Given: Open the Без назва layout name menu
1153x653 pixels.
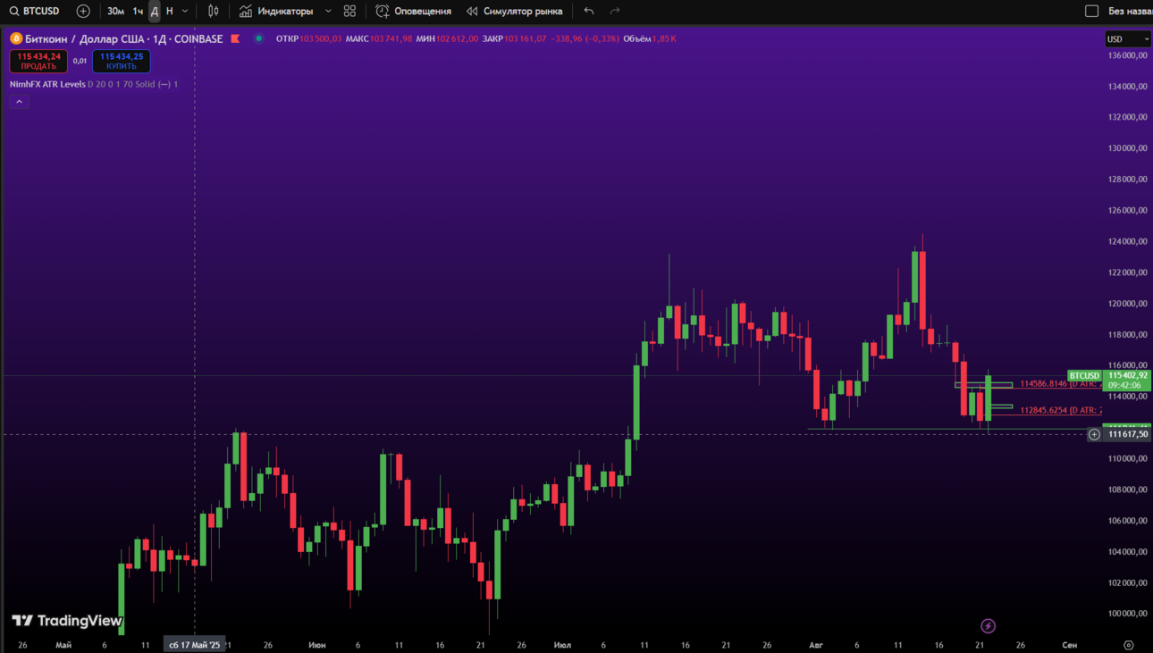Looking at the screenshot, I should 1130,11.
